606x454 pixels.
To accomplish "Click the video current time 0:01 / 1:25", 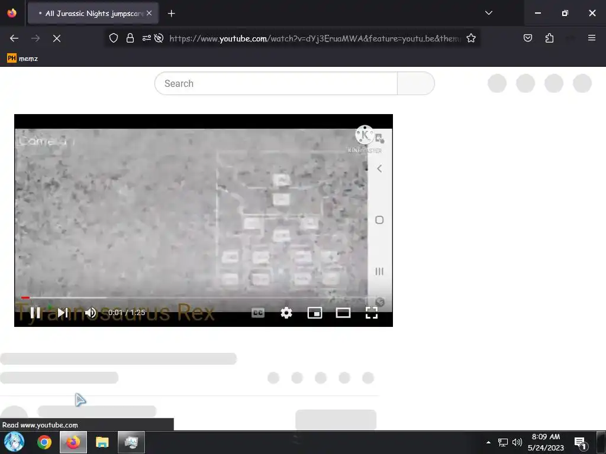I will click(x=127, y=313).
